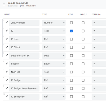This screenshot has height=101, width=106.
Task: Expand the Enum type dropdown for Section
Action: coord(54,64)
